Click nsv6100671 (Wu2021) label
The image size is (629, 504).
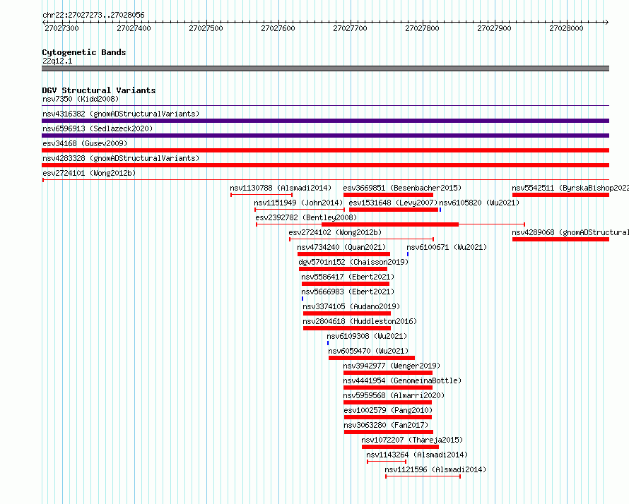click(447, 247)
